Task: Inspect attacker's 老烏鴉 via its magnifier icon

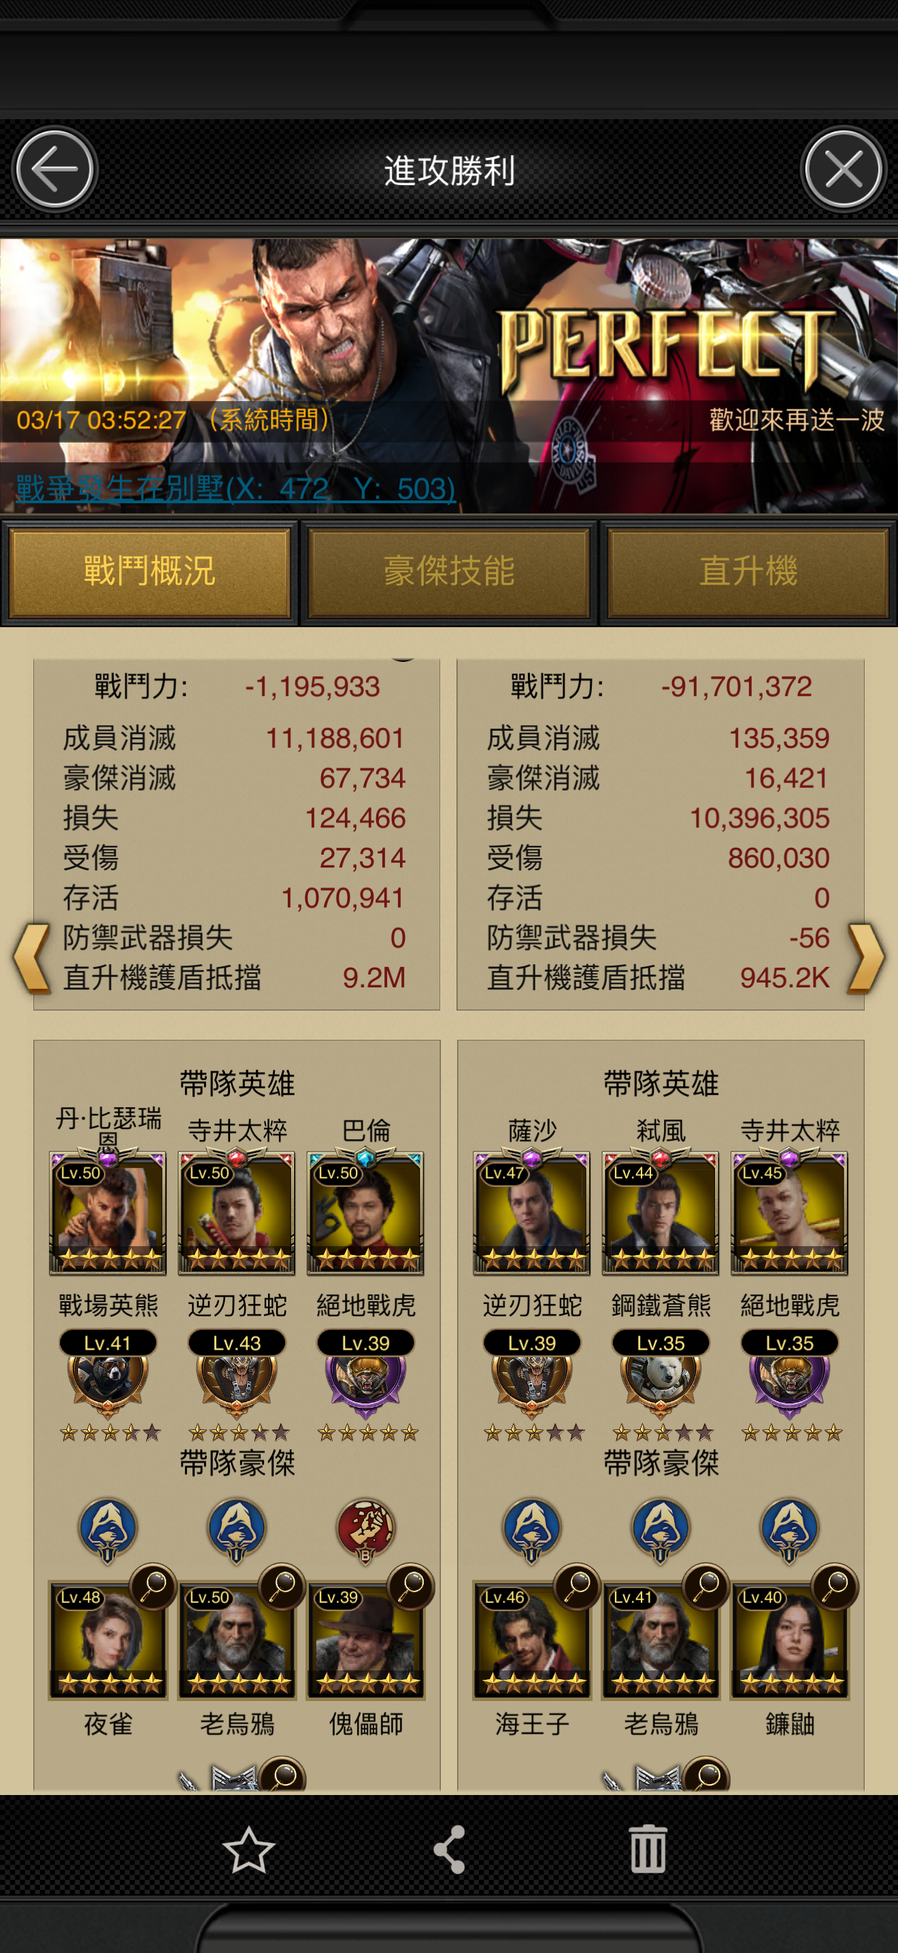Action: click(282, 1585)
